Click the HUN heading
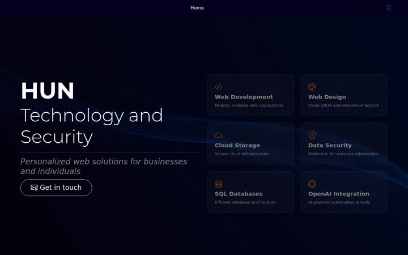The height and width of the screenshot is (255, 408). coord(48,91)
